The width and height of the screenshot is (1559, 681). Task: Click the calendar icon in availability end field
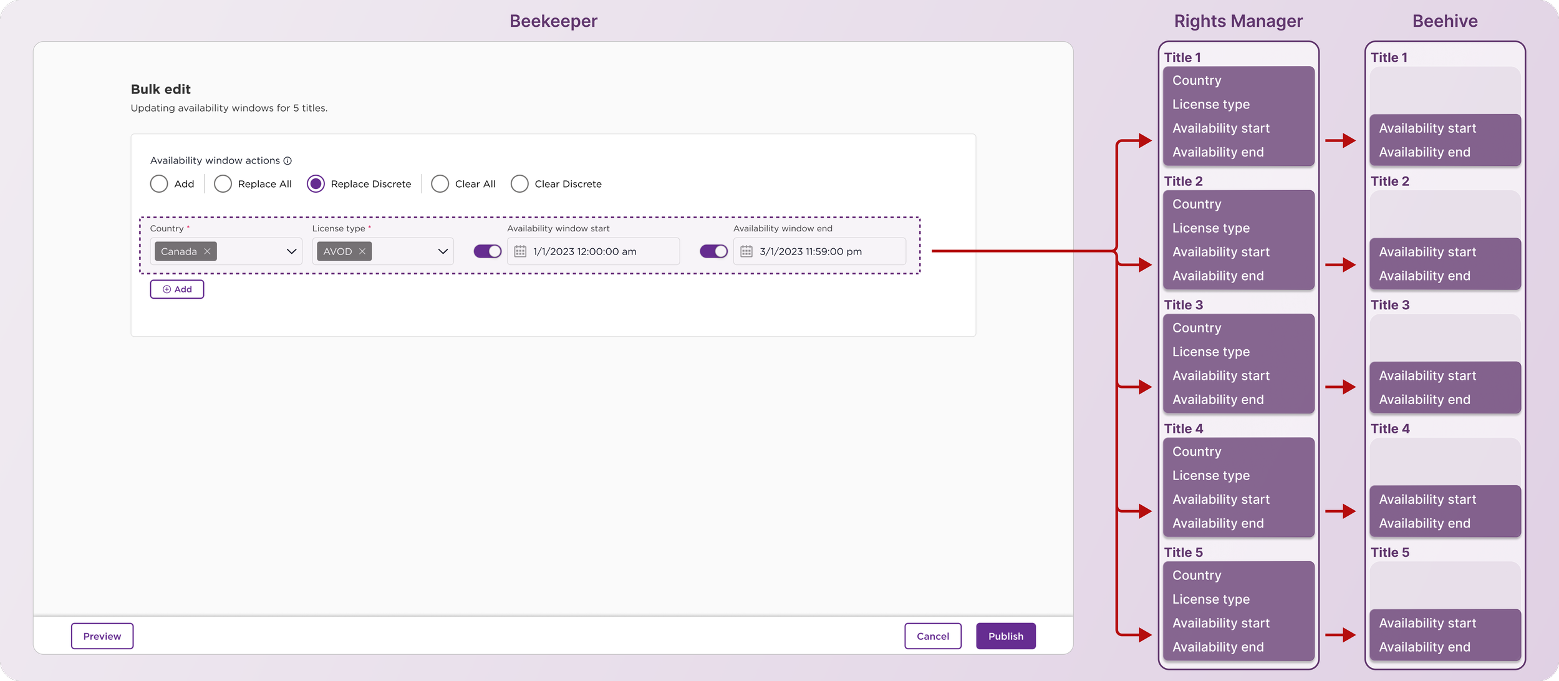tap(746, 251)
